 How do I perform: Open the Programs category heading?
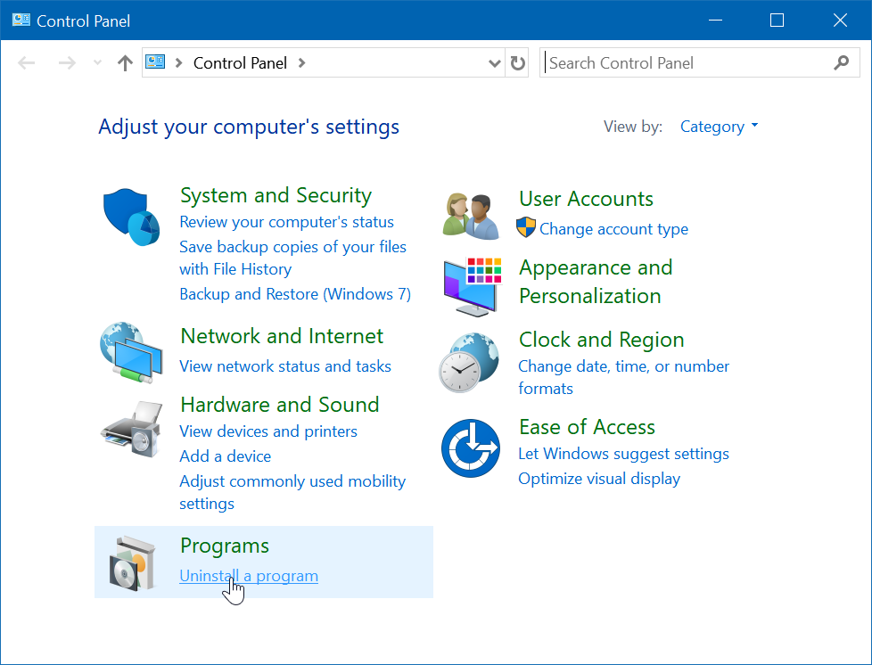(225, 546)
